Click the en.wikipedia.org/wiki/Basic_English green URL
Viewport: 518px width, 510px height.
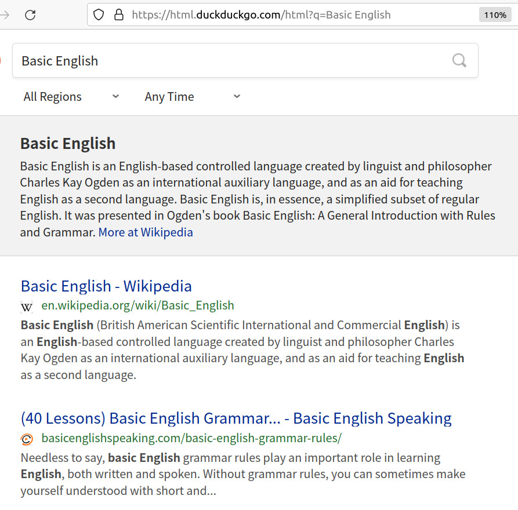click(x=137, y=305)
